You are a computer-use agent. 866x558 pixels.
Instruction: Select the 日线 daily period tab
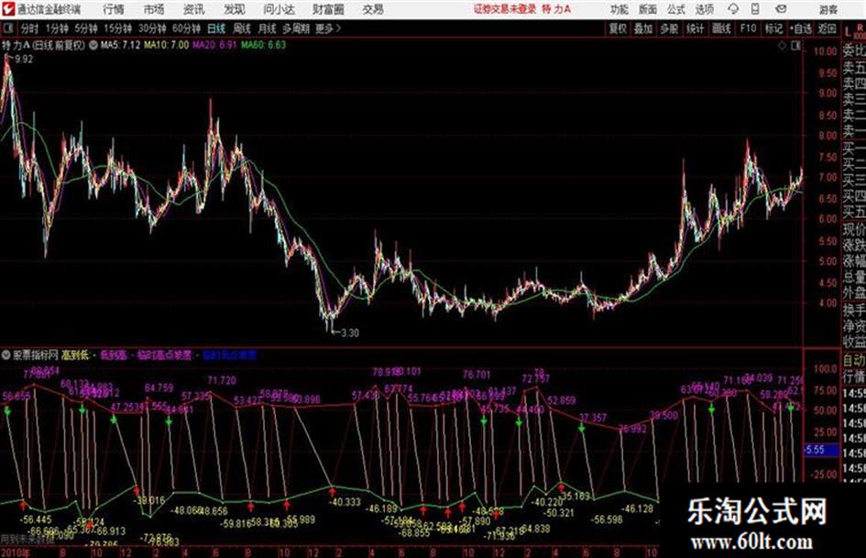click(x=216, y=28)
